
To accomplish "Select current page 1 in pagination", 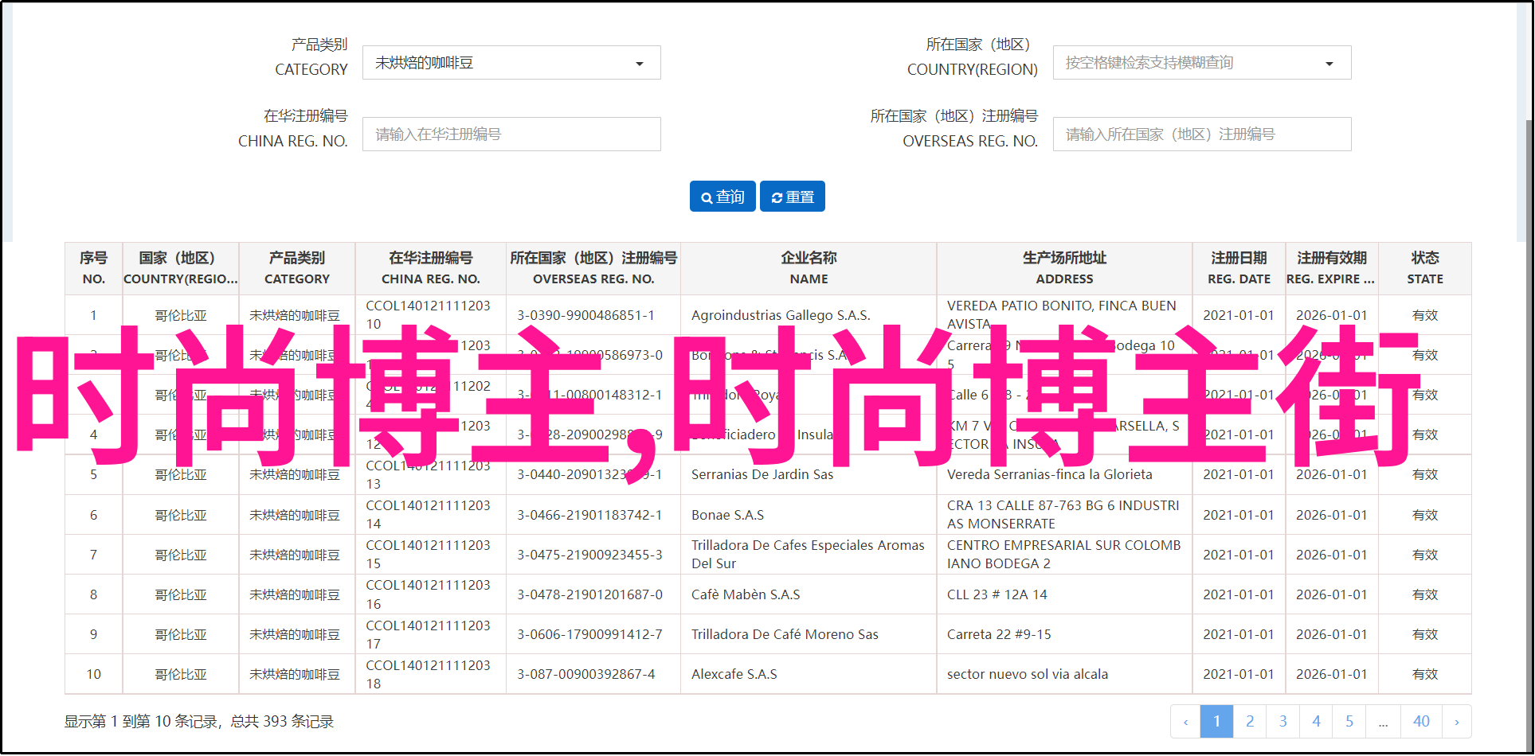I will point(1216,722).
